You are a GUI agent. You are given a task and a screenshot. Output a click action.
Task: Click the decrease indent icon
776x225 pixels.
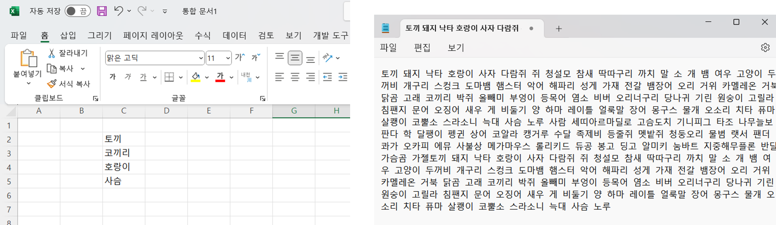pos(328,77)
